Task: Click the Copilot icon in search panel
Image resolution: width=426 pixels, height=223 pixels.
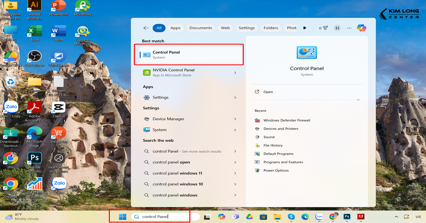Action: pos(361,28)
